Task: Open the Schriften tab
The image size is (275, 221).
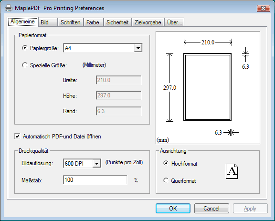Action: click(x=71, y=22)
